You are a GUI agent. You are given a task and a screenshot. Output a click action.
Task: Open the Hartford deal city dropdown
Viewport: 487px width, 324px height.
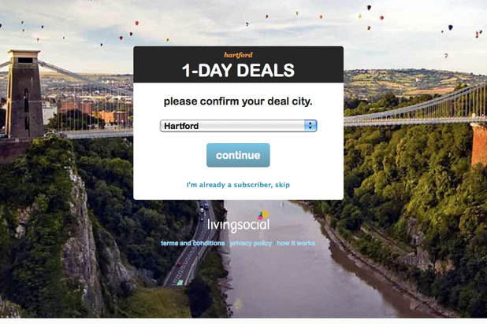[x=238, y=126]
